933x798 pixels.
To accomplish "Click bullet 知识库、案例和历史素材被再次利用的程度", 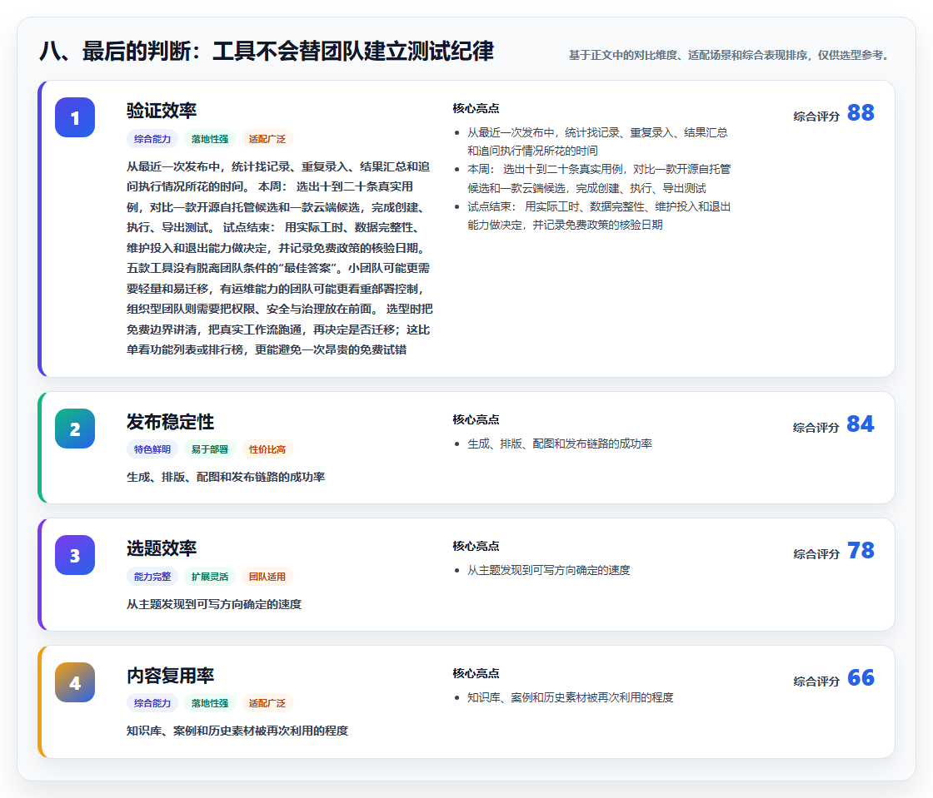I will pos(570,697).
